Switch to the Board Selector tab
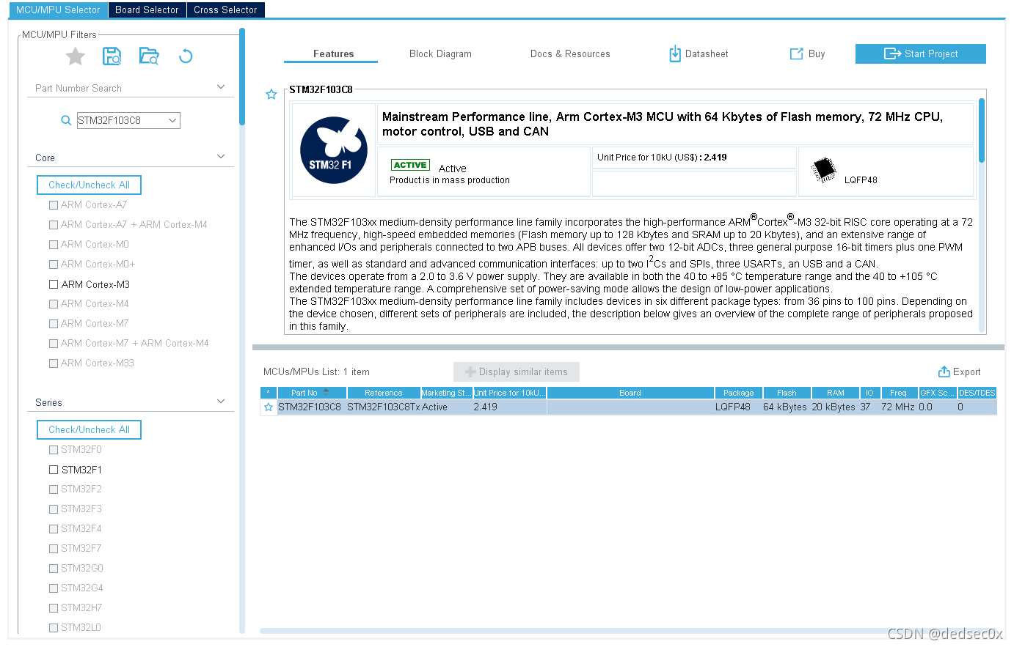 [x=147, y=10]
